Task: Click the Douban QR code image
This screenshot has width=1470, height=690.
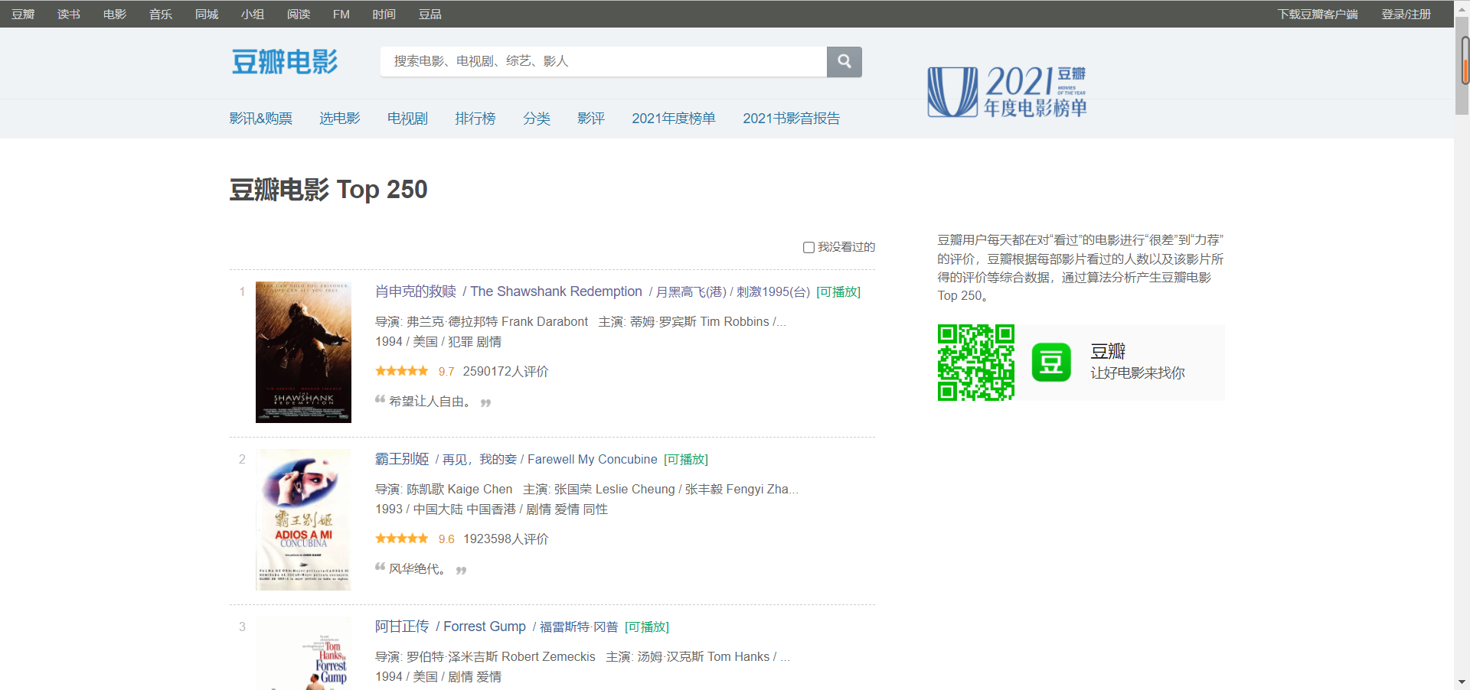Action: 976,363
